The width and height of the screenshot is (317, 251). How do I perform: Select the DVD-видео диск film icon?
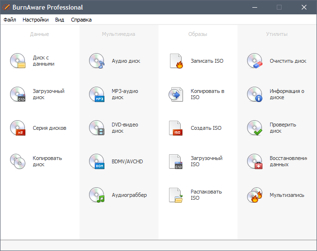pyautogui.click(x=97, y=128)
